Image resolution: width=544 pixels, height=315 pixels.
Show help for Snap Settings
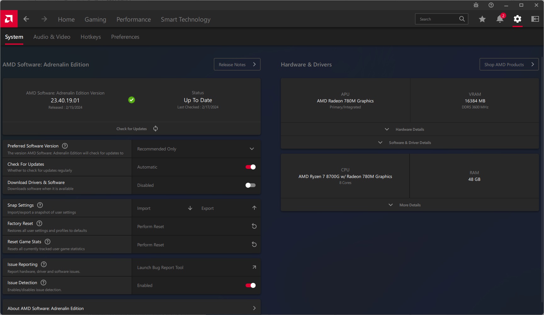(40, 205)
